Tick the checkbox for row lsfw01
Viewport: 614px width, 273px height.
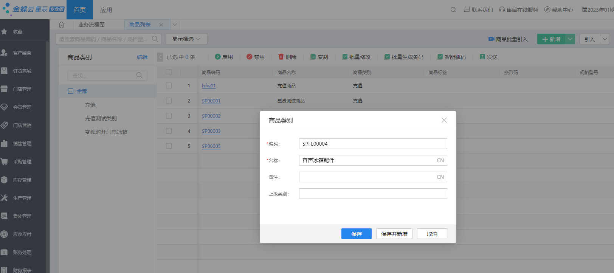tap(169, 86)
